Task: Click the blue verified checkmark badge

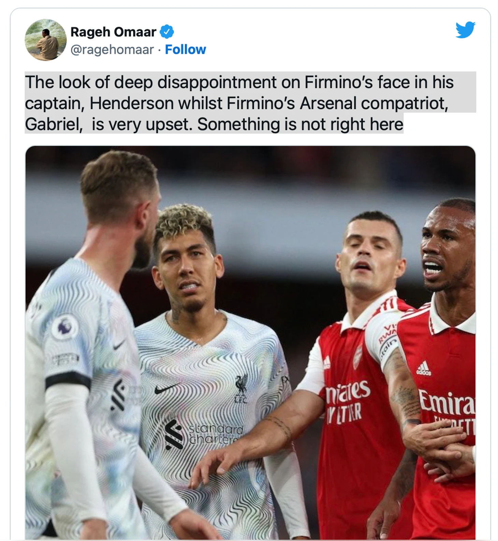Action: coord(167,32)
